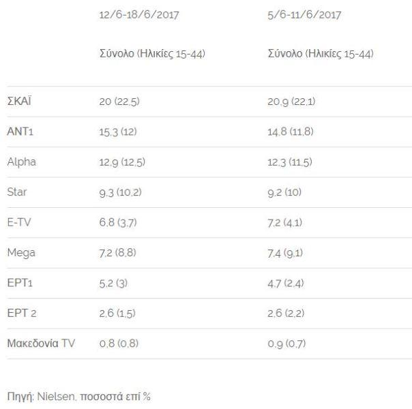412x409 pixels.
Task: Select the E-TV row label
Action: pos(18,222)
